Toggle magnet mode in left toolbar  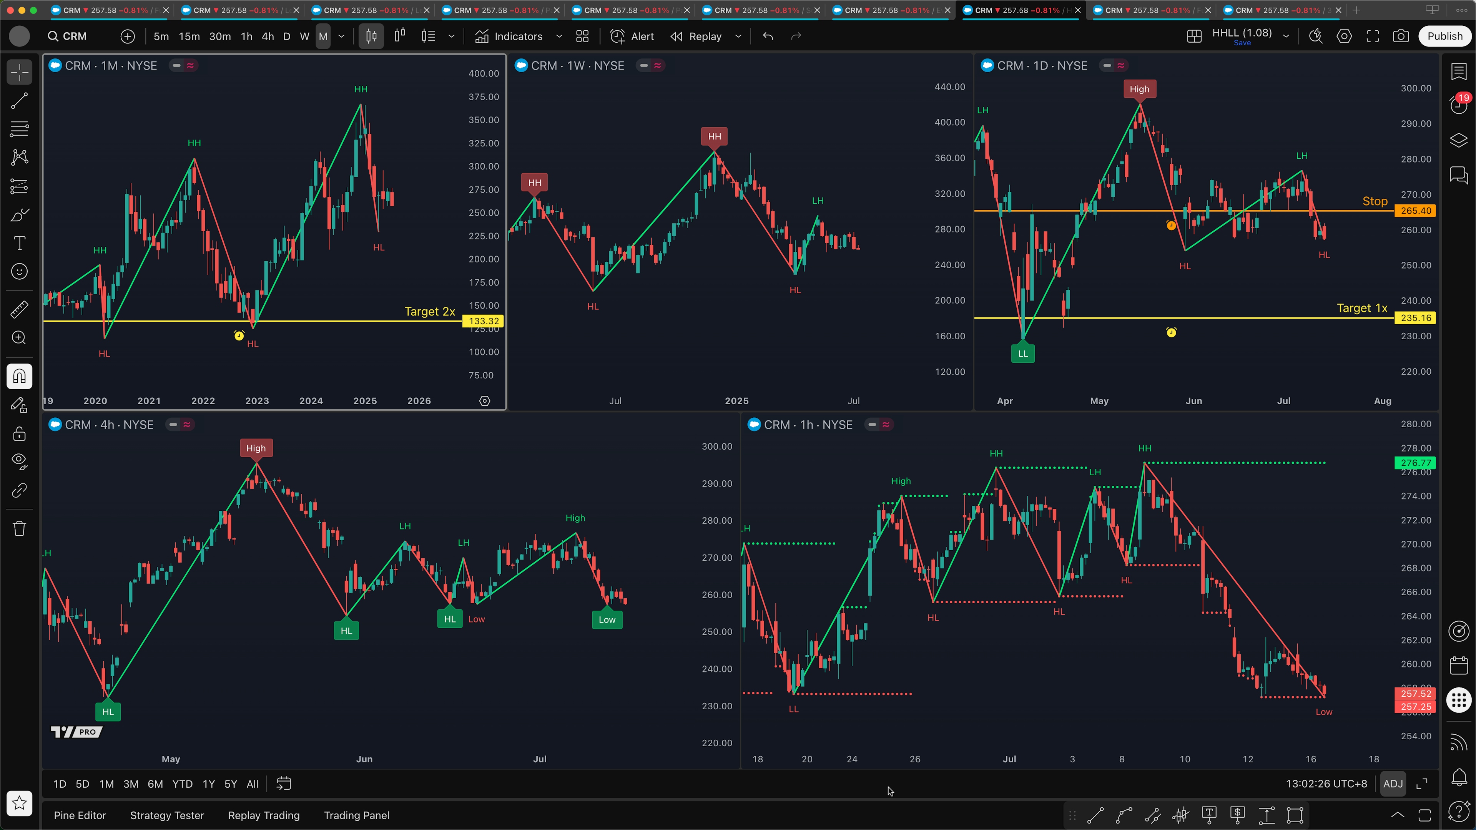[x=20, y=376]
